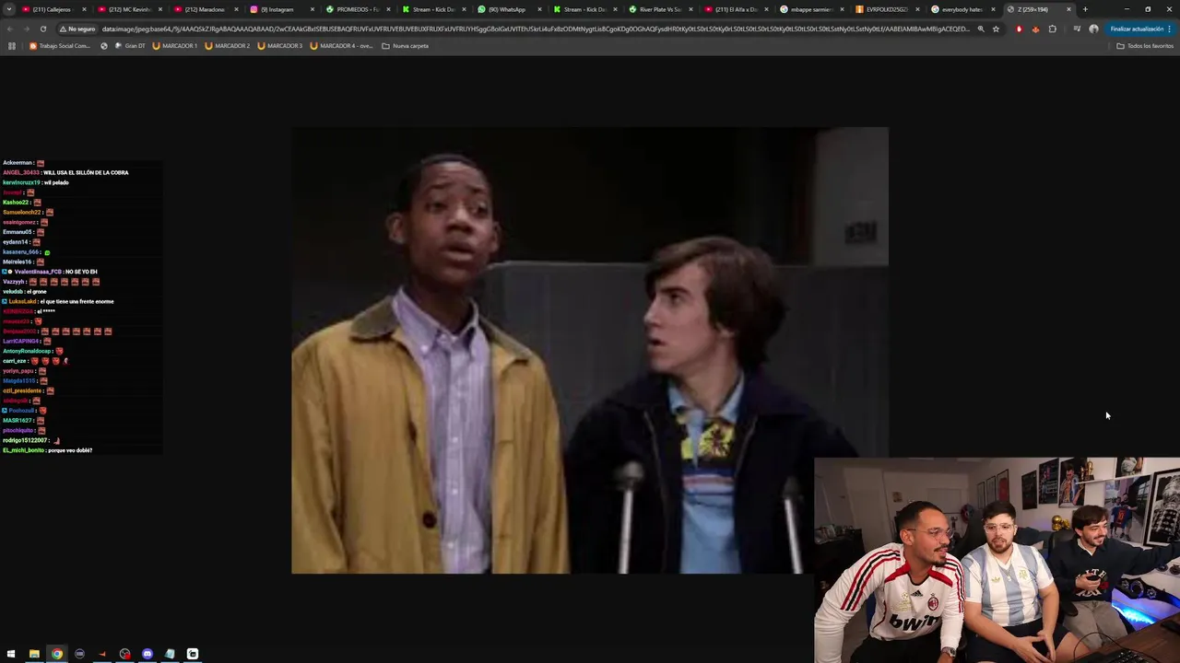1180x663 pixels.
Task: Open the MARCADOR 3 bookmark
Action: click(x=280, y=46)
